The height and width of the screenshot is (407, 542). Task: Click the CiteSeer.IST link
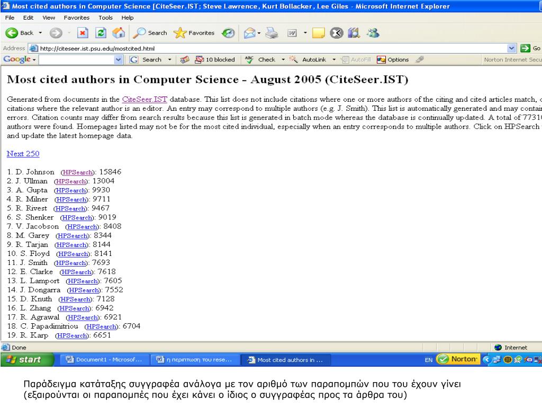tap(144, 99)
